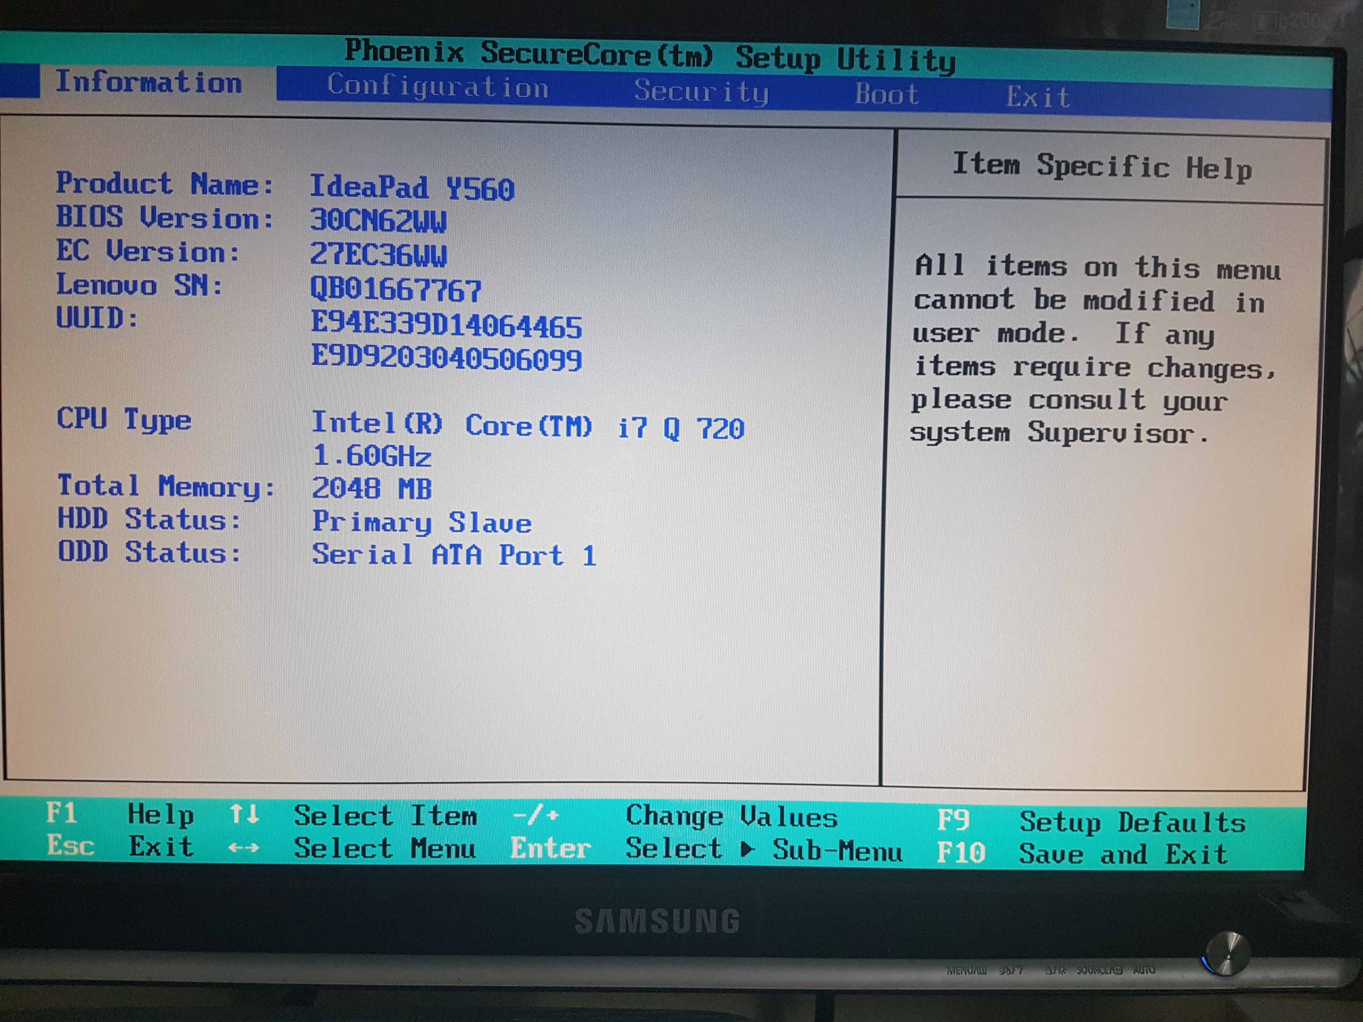Click the -/+ Change Values hint
This screenshot has width=1363, height=1022.
tap(675, 818)
